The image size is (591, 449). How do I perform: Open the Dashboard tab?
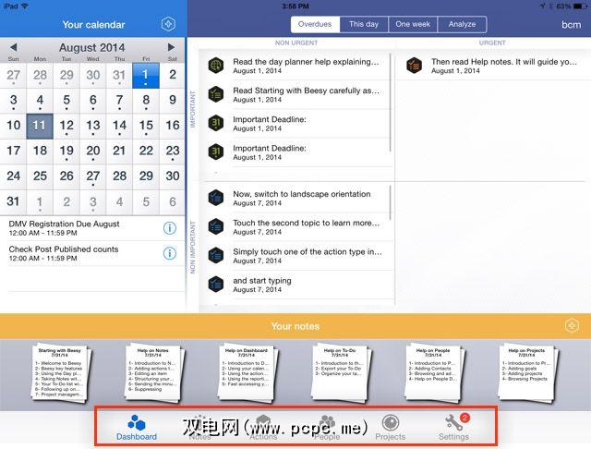pos(137,427)
